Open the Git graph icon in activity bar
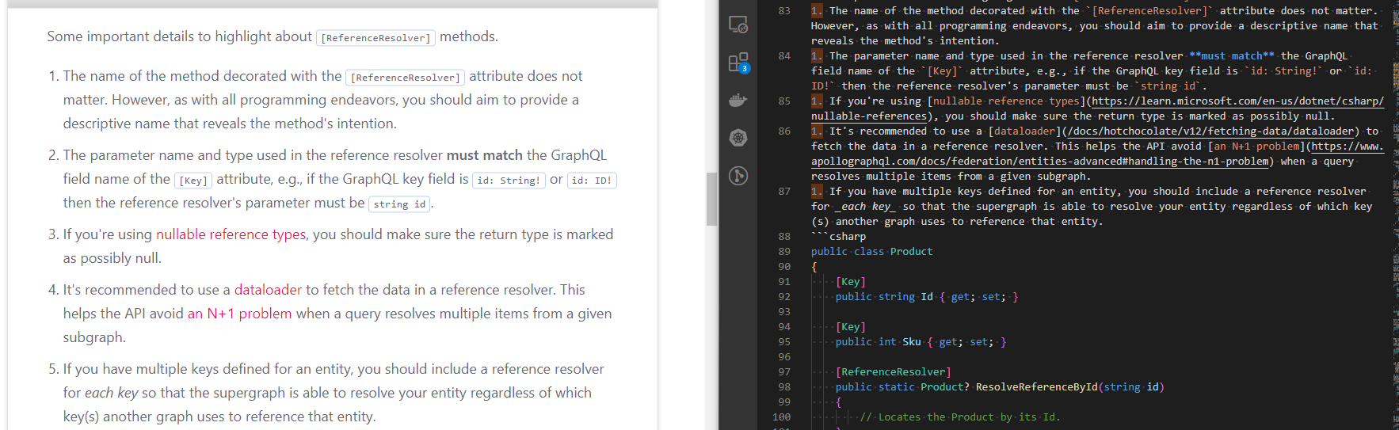The image size is (1399, 430). pos(738,176)
